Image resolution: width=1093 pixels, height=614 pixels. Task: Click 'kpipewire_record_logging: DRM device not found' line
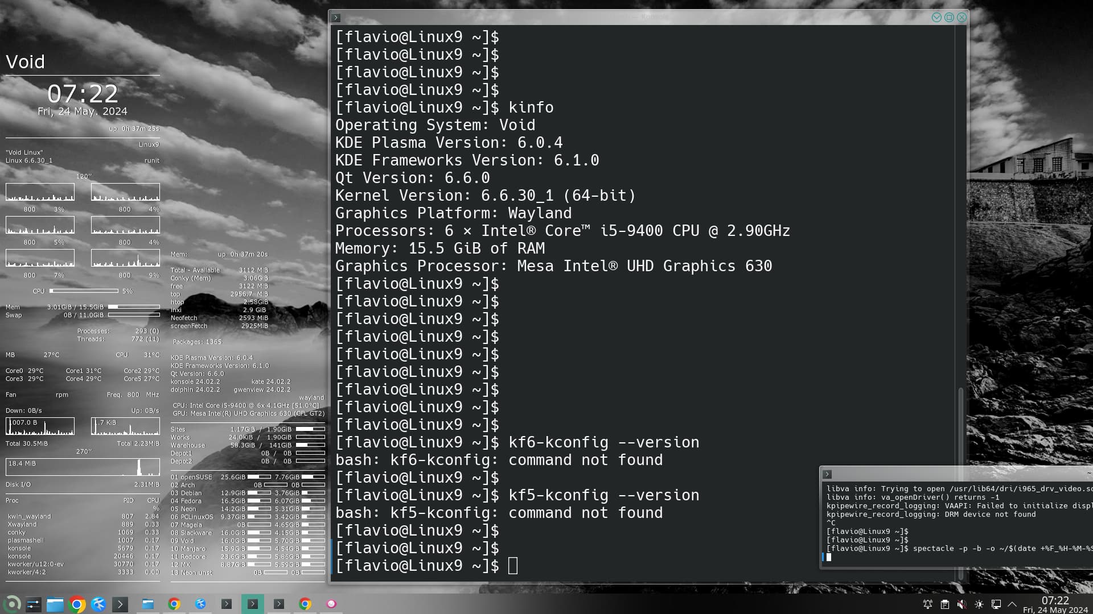pyautogui.click(x=931, y=515)
